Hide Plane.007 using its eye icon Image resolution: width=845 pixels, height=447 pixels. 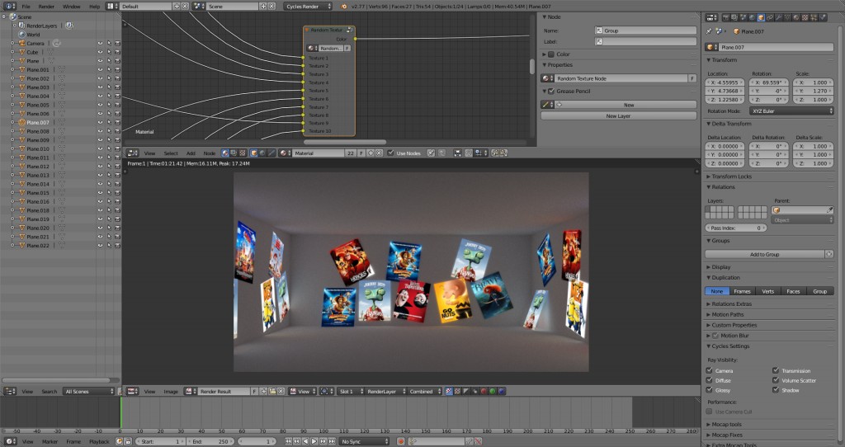[100, 122]
